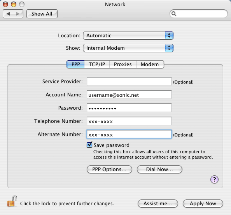Open the Location dropdown showing Automatic
The height and width of the screenshot is (215, 231).
(128, 35)
